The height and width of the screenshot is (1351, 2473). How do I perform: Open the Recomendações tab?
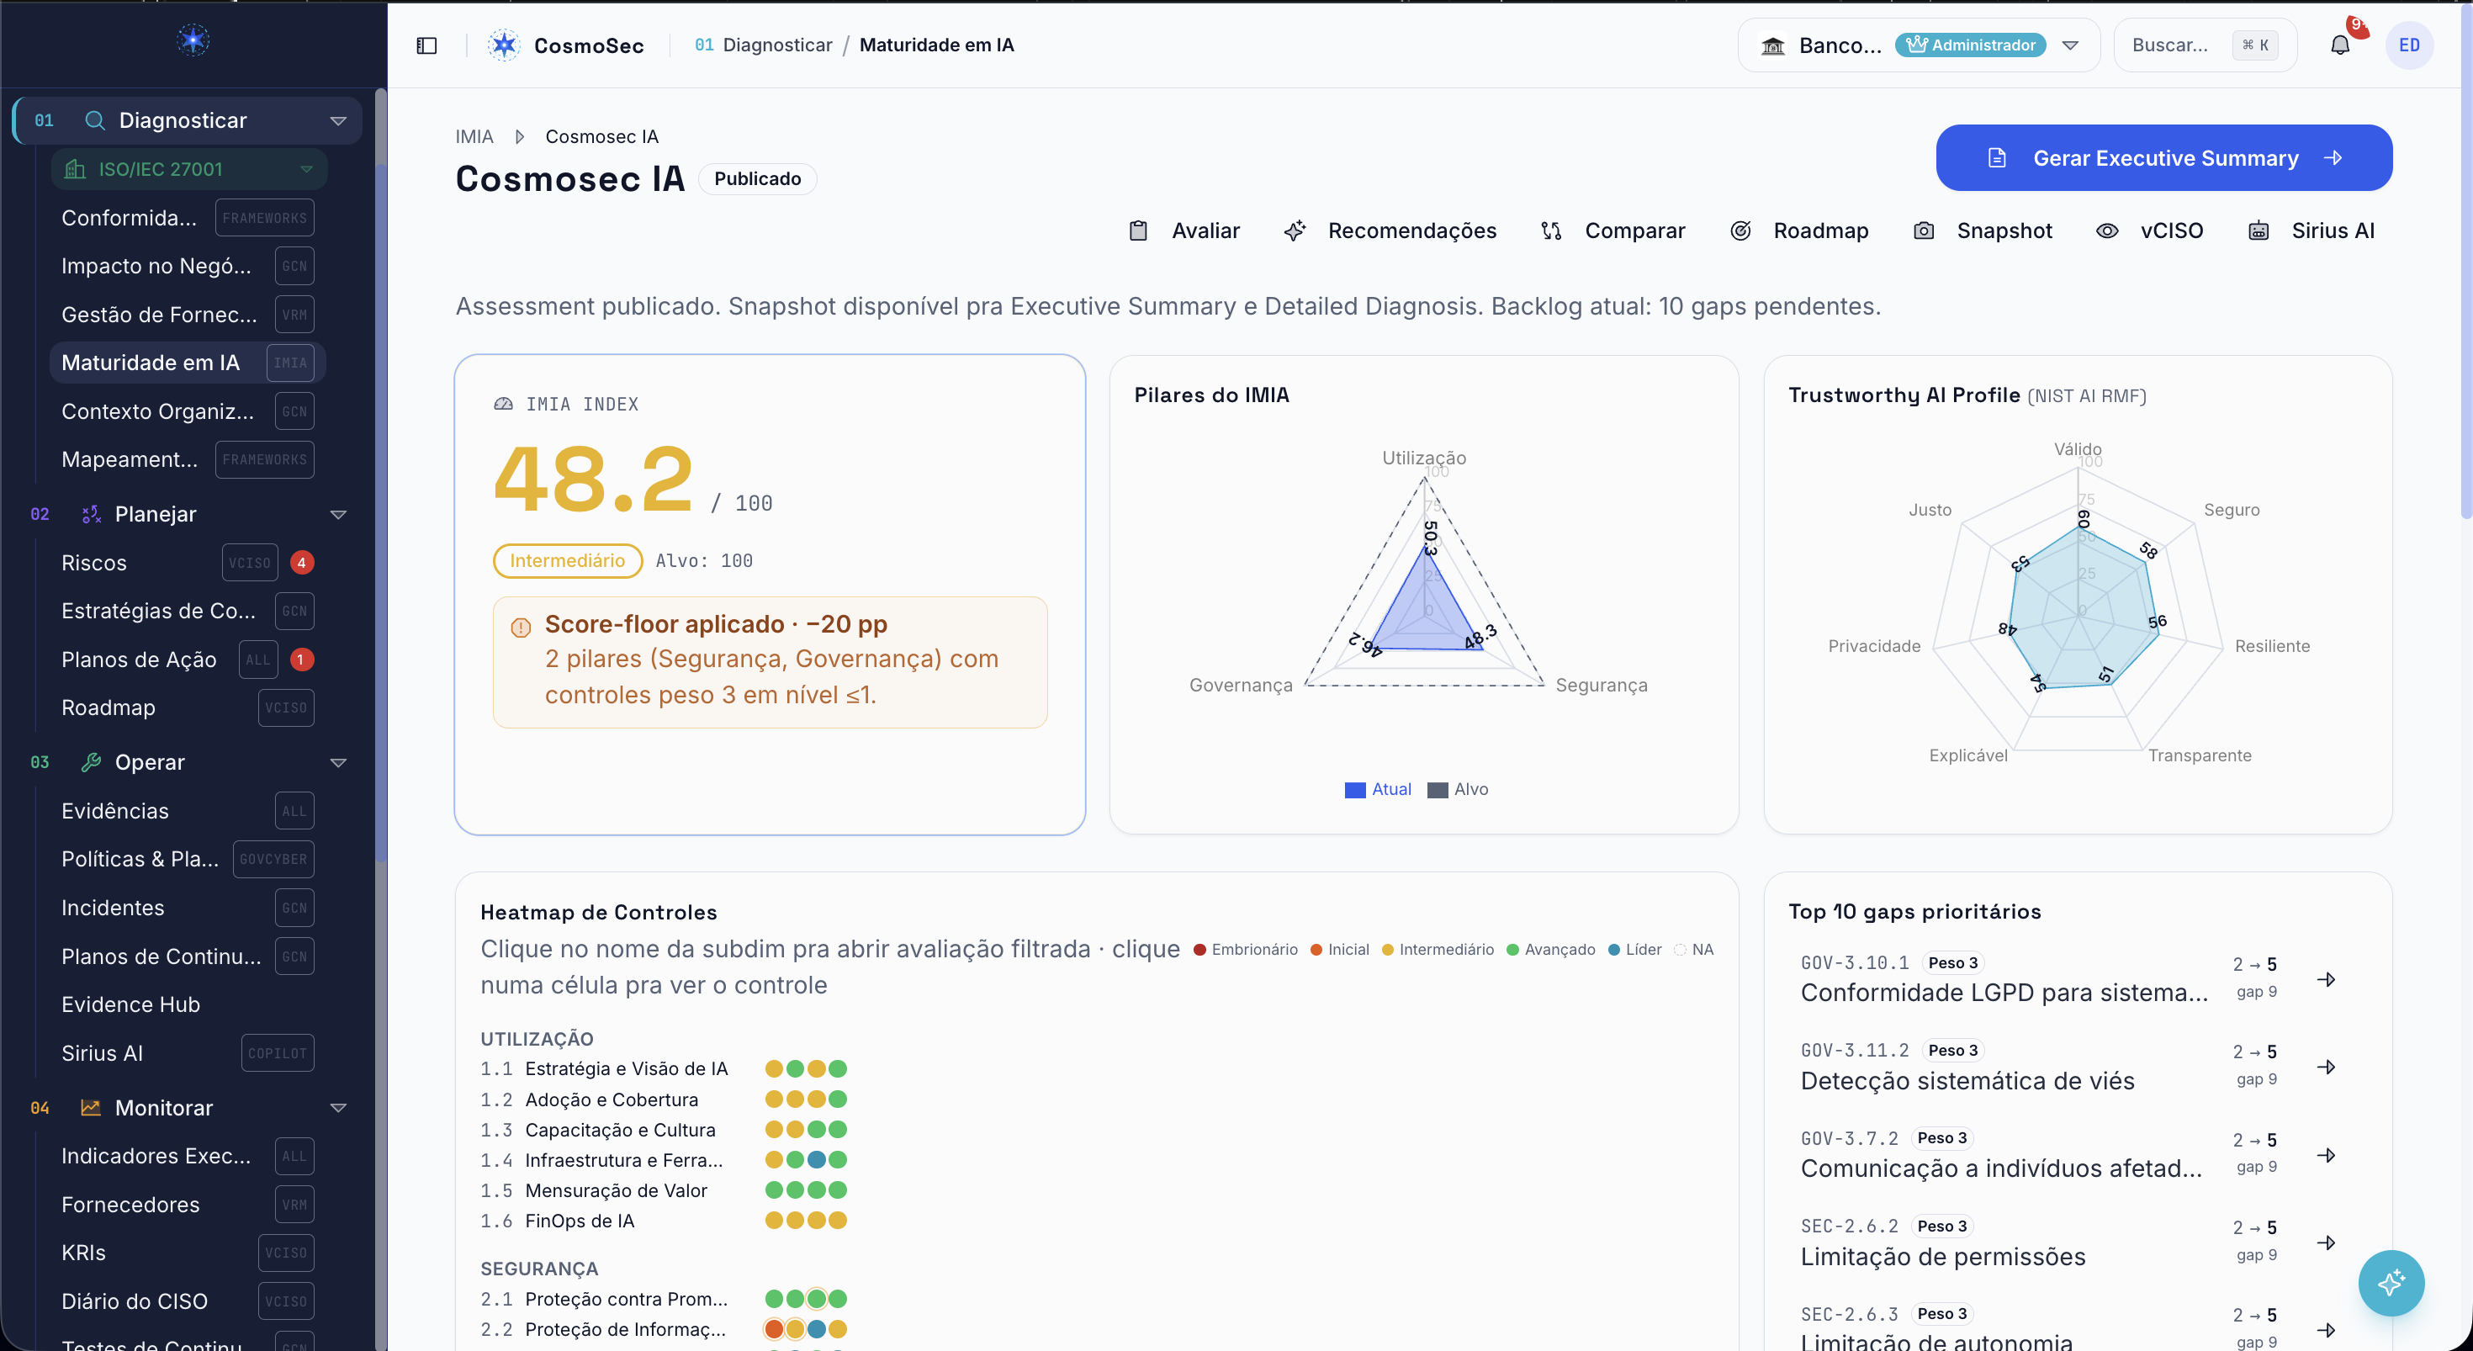tap(1390, 230)
